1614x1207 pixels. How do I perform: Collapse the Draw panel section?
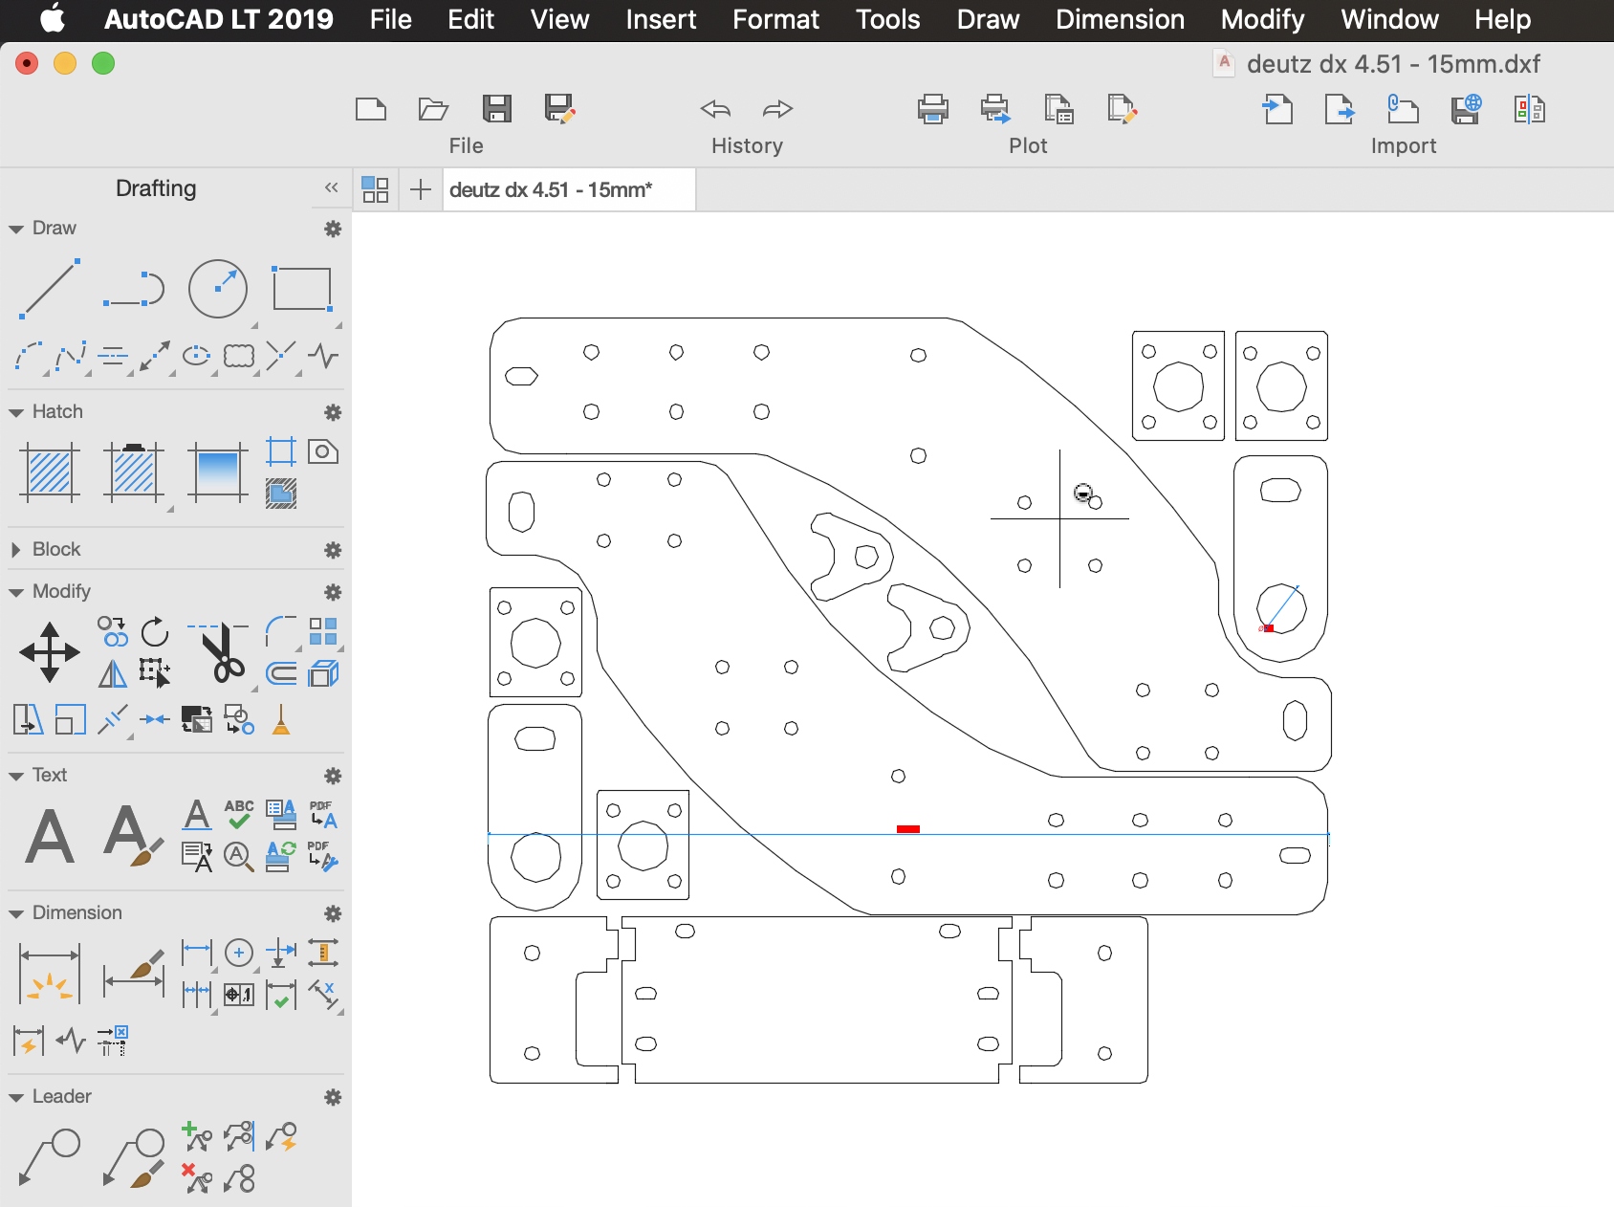[15, 229]
